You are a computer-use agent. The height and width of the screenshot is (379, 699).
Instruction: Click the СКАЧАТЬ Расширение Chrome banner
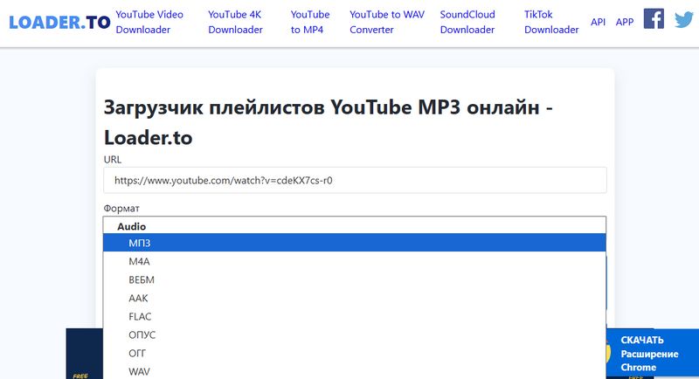652,353
